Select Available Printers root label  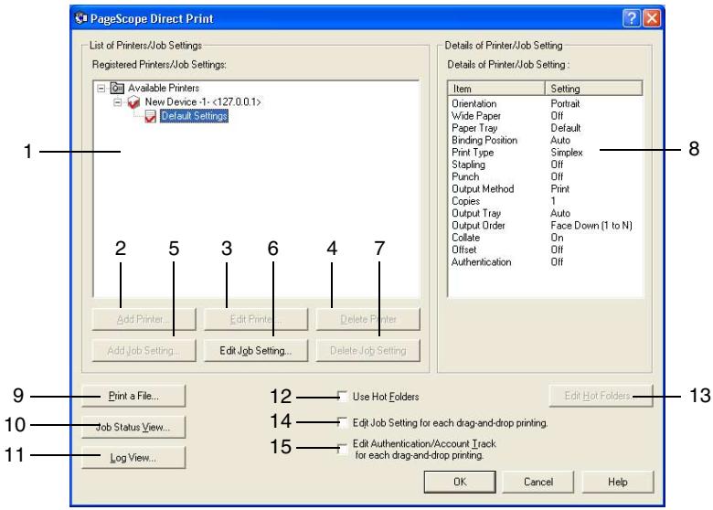pyautogui.click(x=164, y=88)
